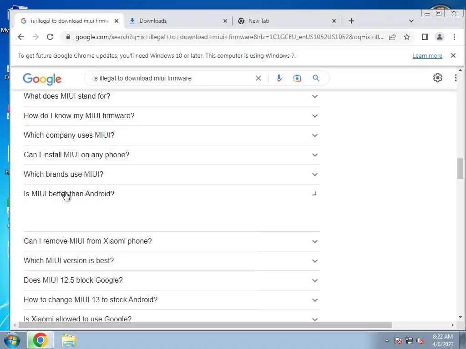This screenshot has height=349, width=466.
Task: Search by image with camera icon
Action: [x=297, y=78]
